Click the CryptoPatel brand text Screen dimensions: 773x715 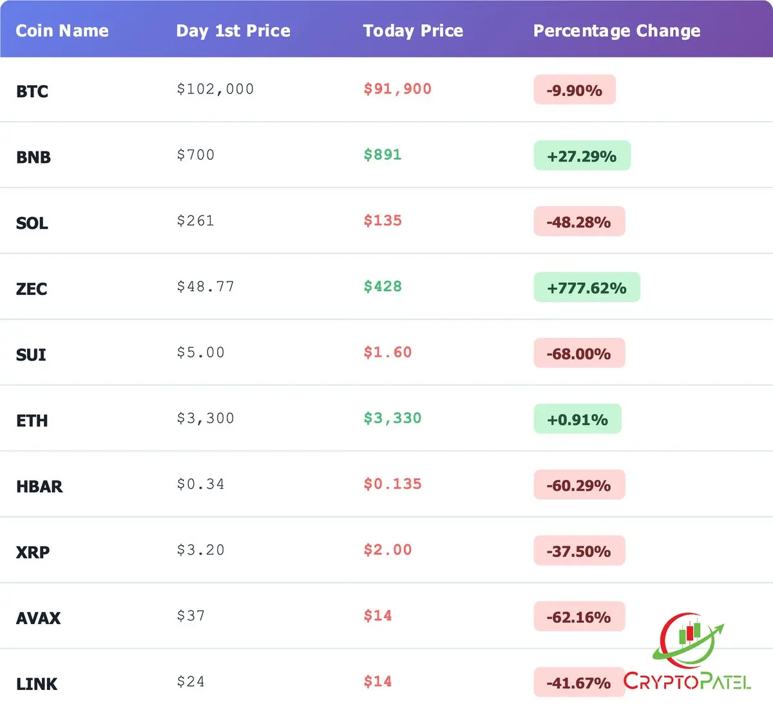(x=687, y=682)
